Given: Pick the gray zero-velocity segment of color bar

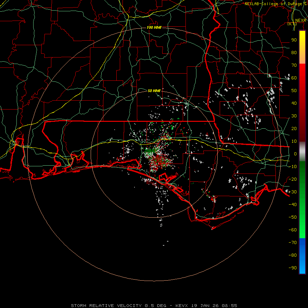Looking at the screenshot, I should 302,152.
